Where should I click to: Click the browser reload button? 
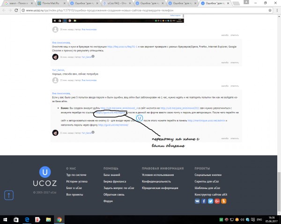coord(16,10)
